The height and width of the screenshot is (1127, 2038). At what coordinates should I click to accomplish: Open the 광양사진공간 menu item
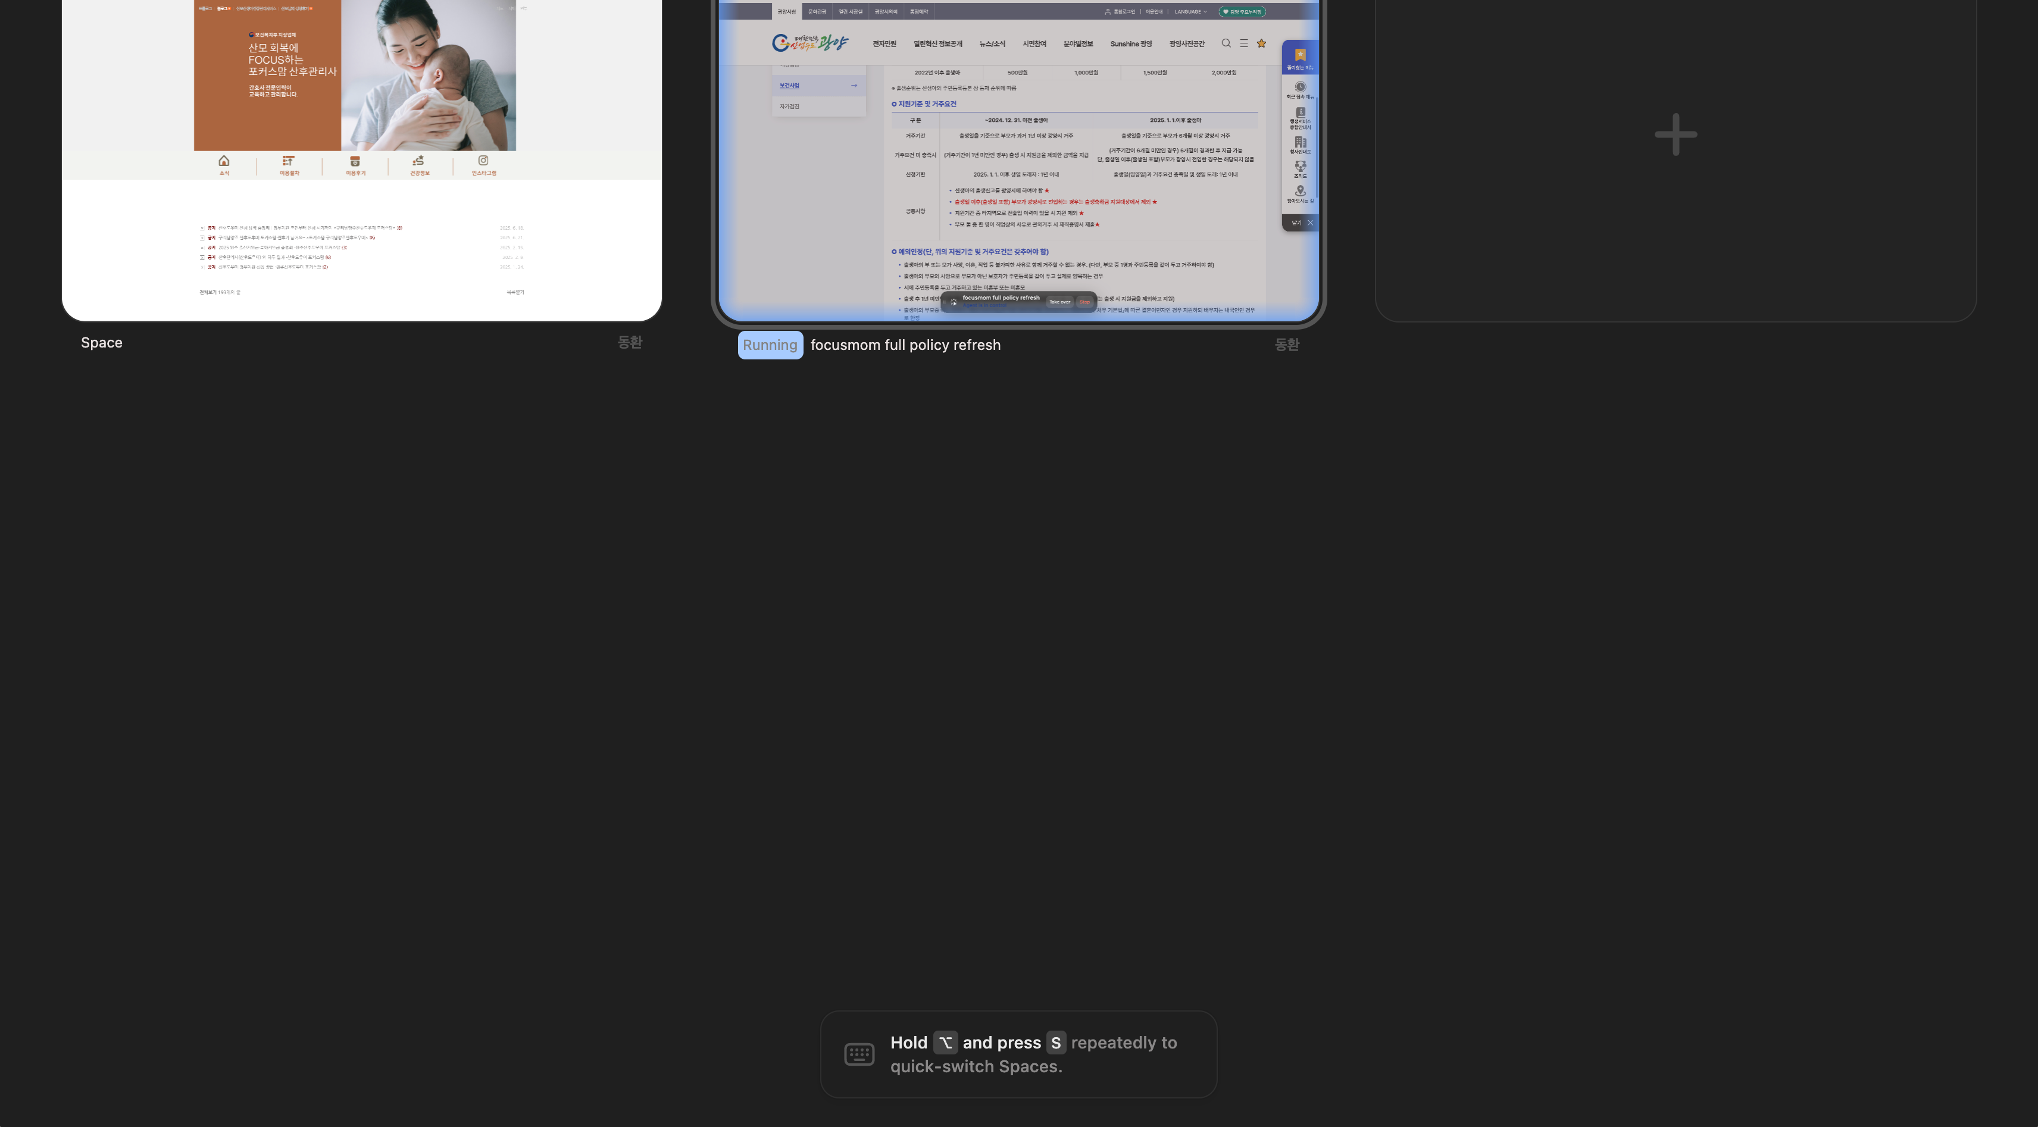[1187, 44]
